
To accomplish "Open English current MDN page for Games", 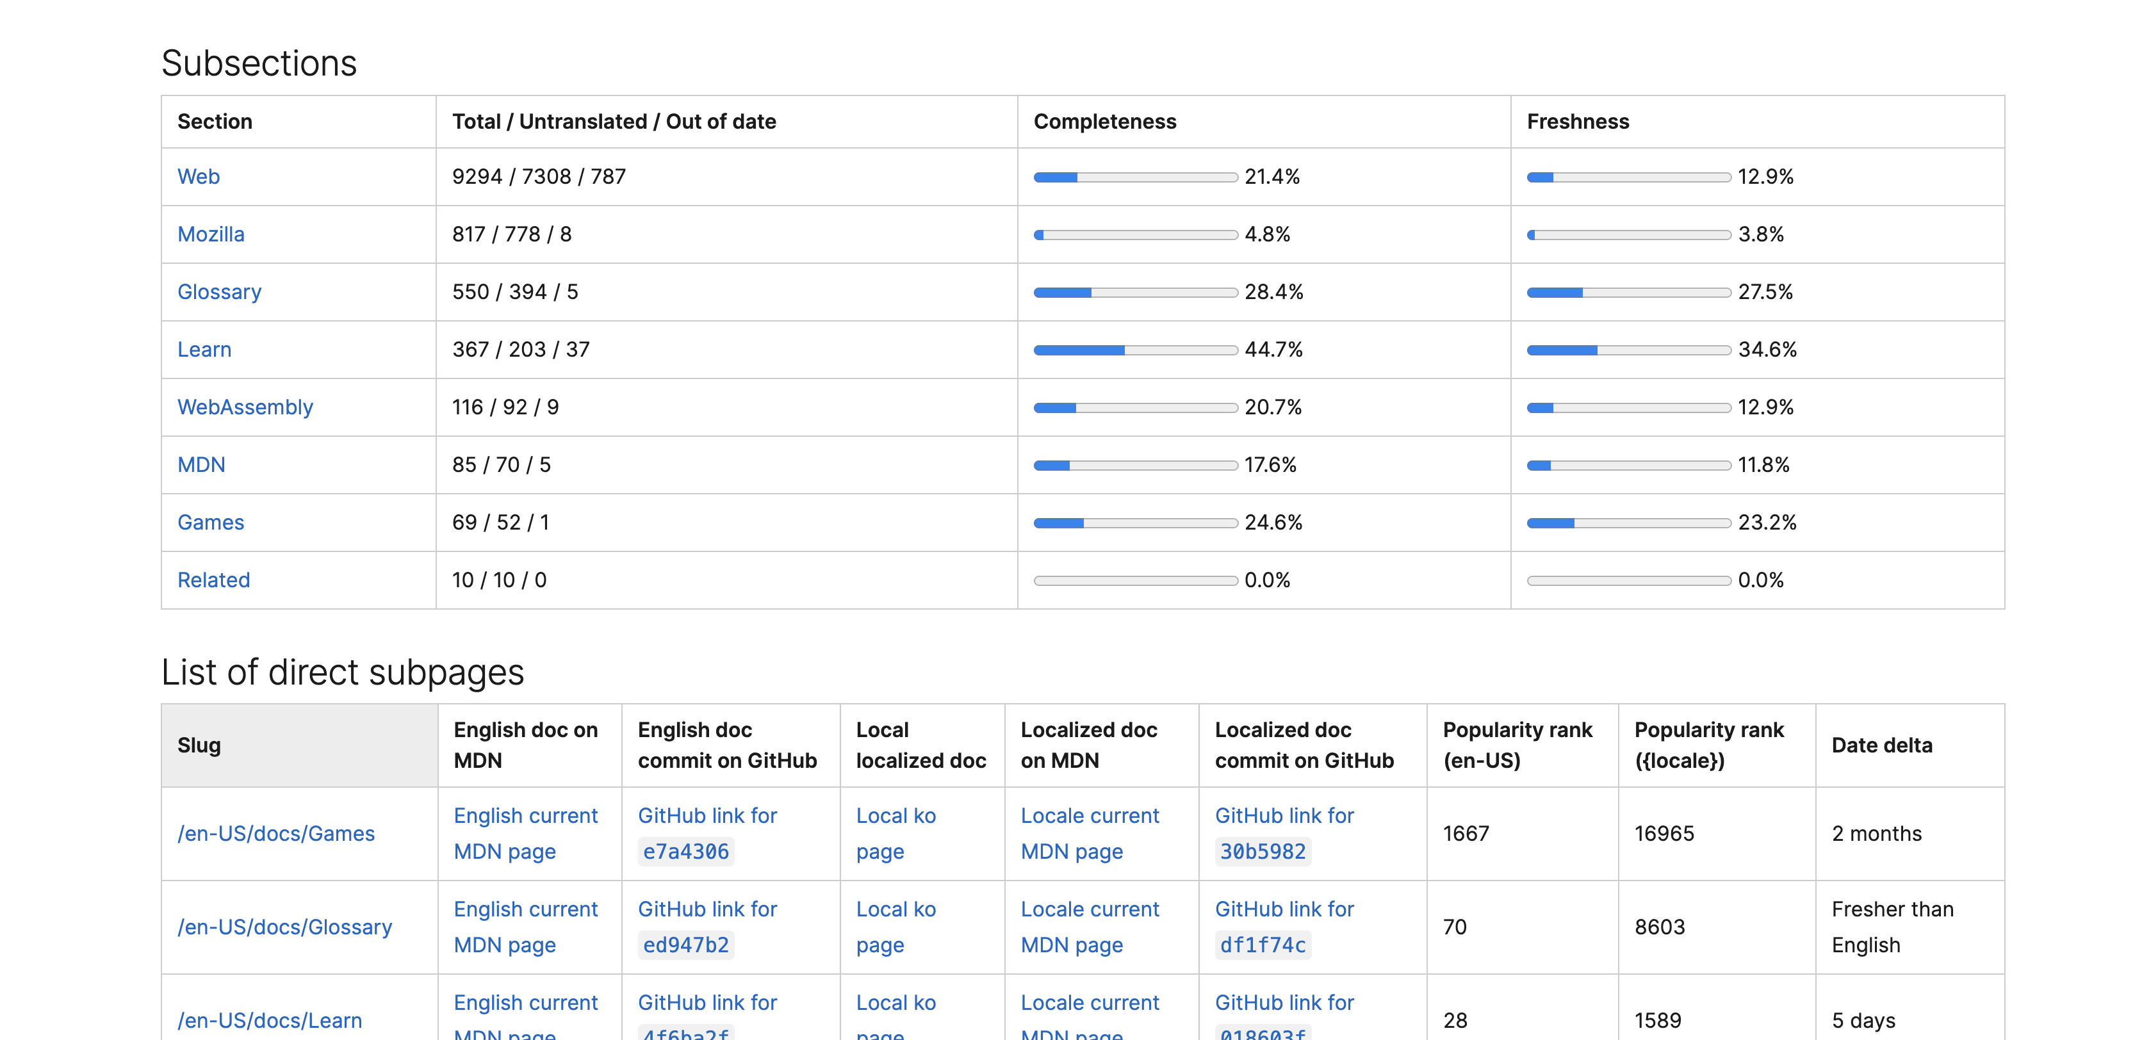I will (525, 834).
